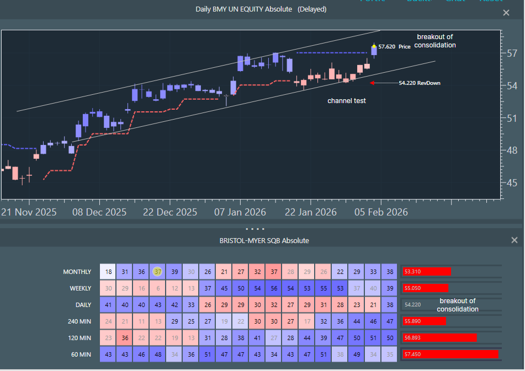
Task: Click the red RevDown arrow marker
Action: [373, 83]
